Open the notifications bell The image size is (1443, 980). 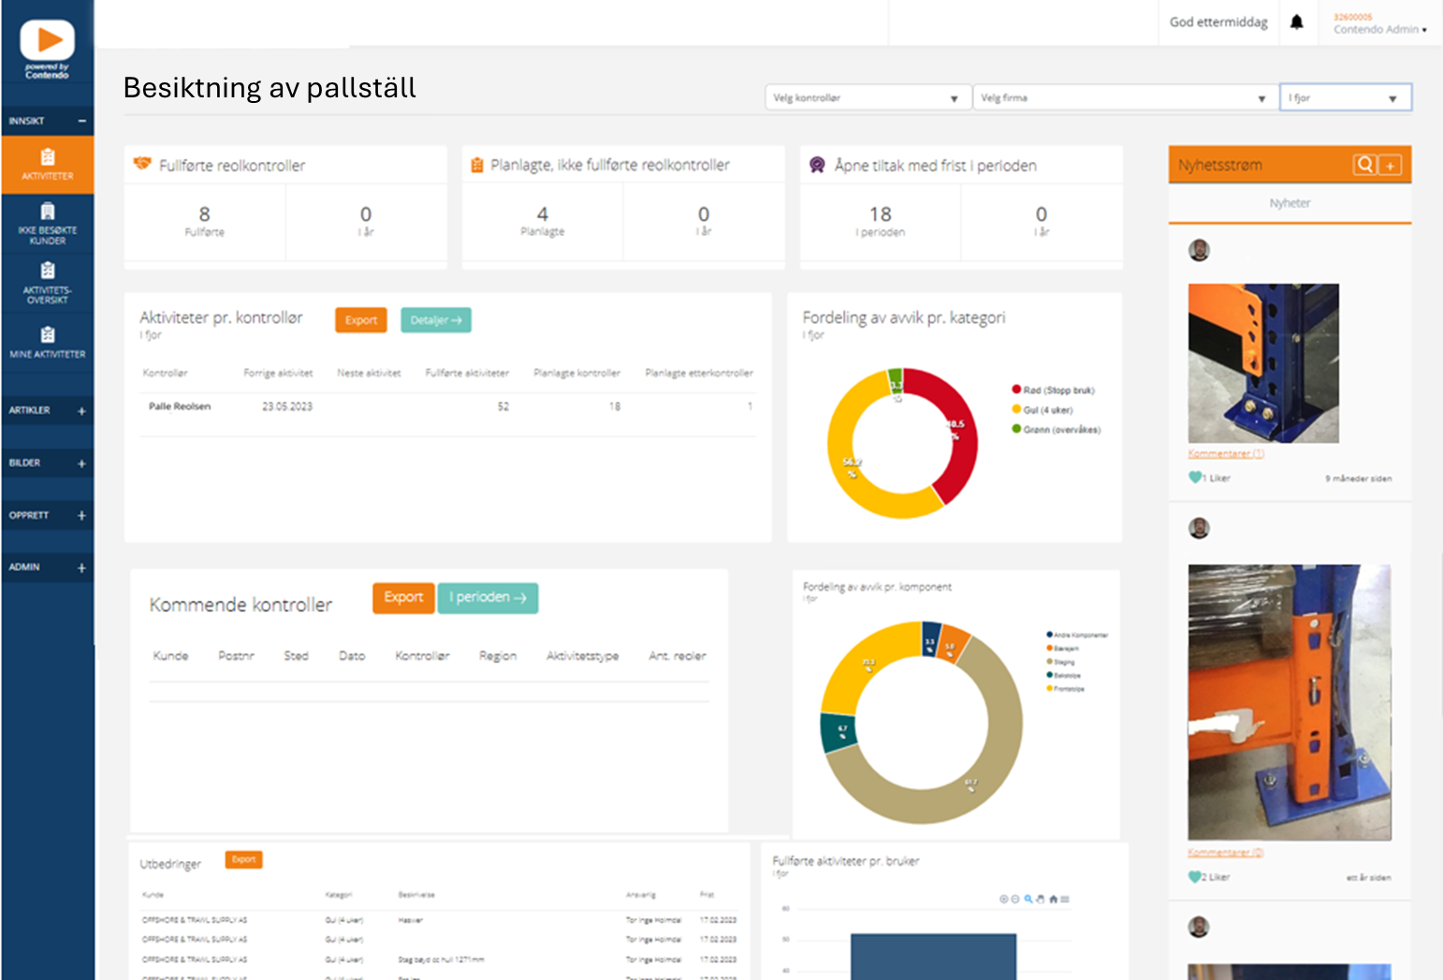click(1296, 22)
